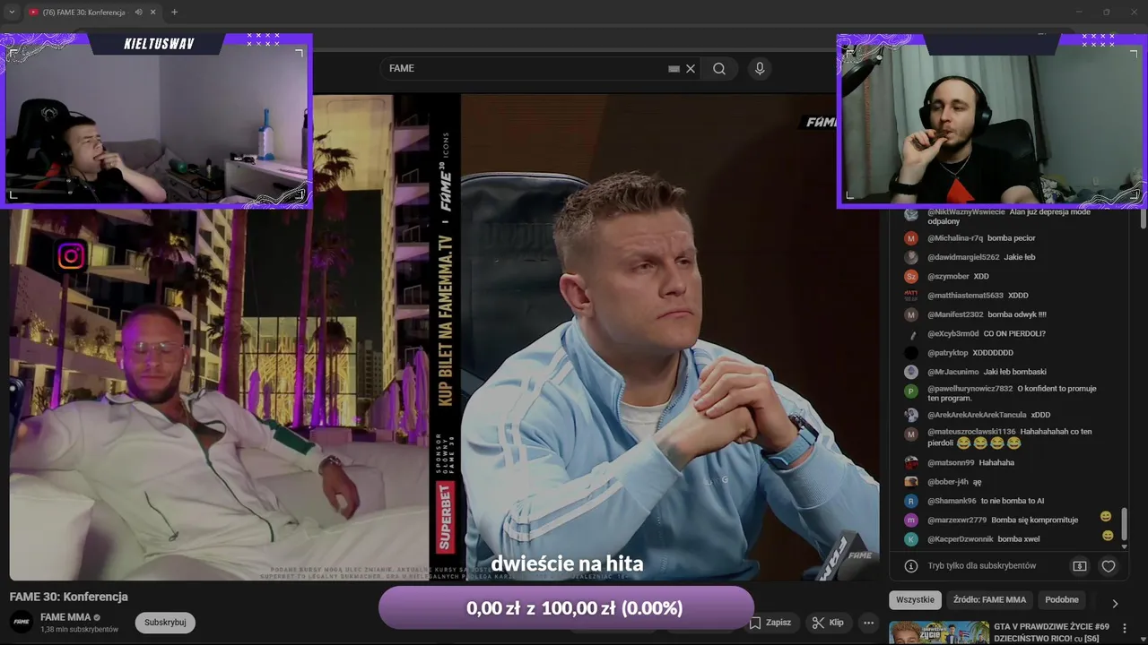Open the FAME MMA channel name link
The image size is (1148, 645).
pyautogui.click(x=65, y=617)
